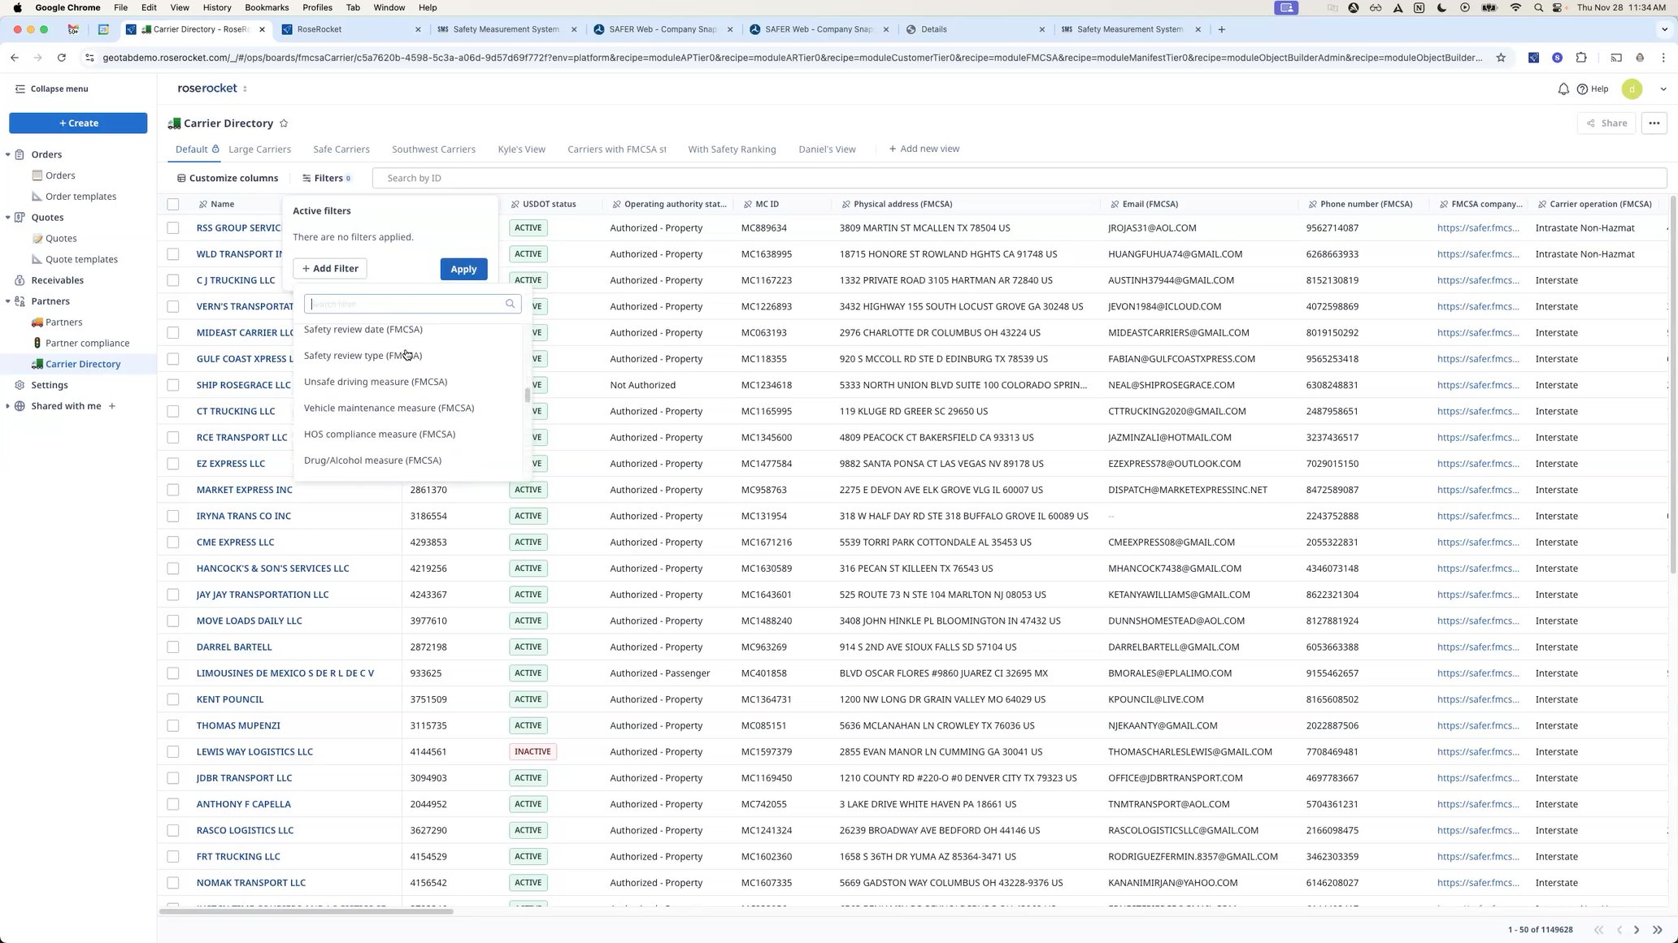The image size is (1678, 943).
Task: Choose HOS compliance measure (FMCSA) filter
Action: tap(379, 435)
